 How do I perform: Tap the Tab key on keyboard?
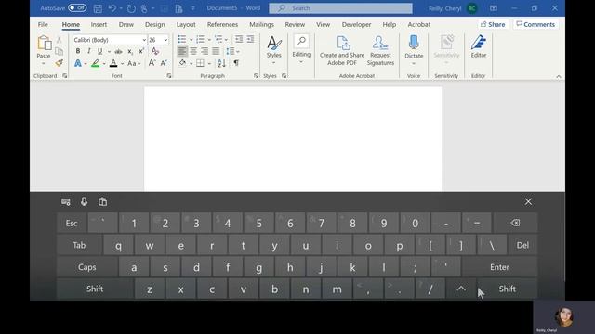(x=79, y=245)
